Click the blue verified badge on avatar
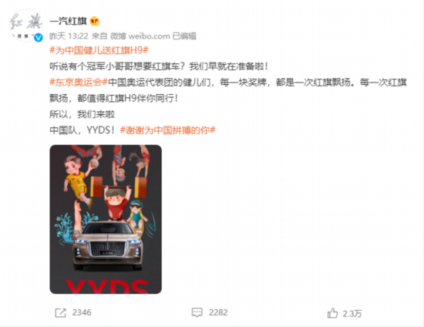This screenshot has width=424, height=327. coord(39,37)
